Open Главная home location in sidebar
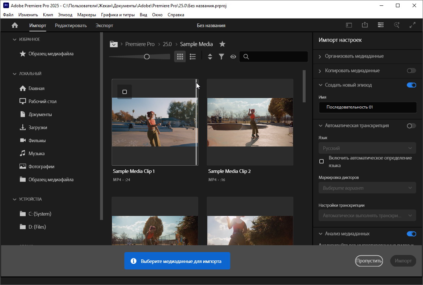Viewport: 423px width, 285px height. [32, 88]
